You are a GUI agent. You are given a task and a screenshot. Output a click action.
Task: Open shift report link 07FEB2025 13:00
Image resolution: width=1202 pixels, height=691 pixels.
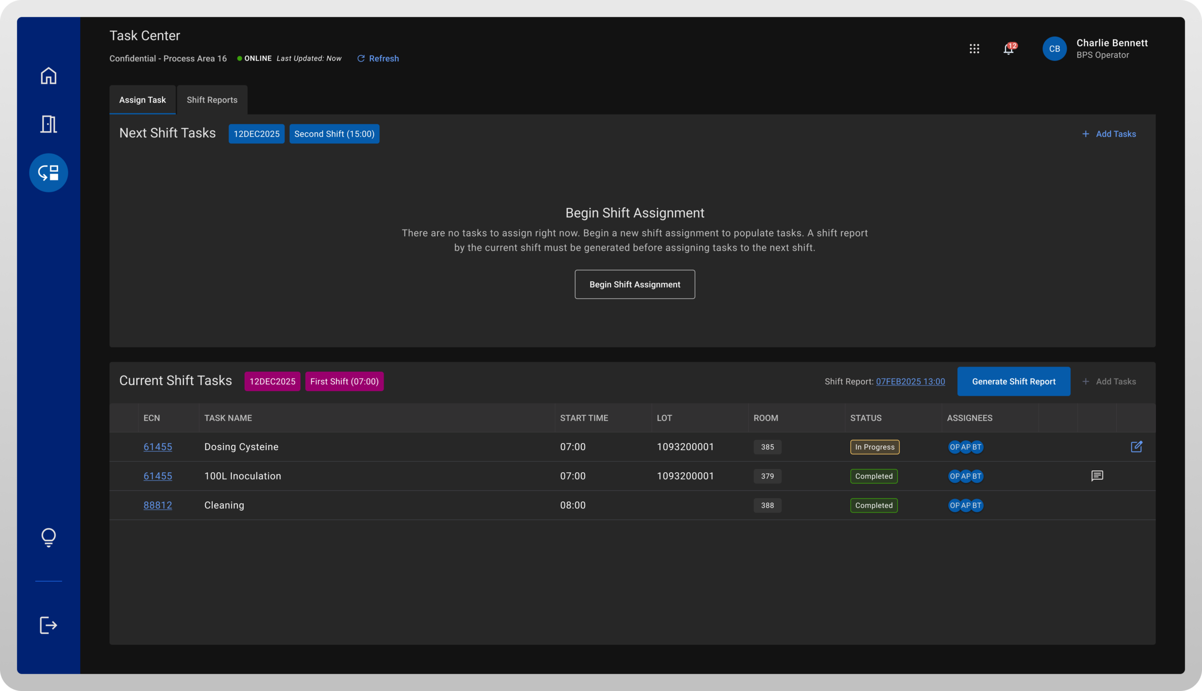pyautogui.click(x=909, y=382)
